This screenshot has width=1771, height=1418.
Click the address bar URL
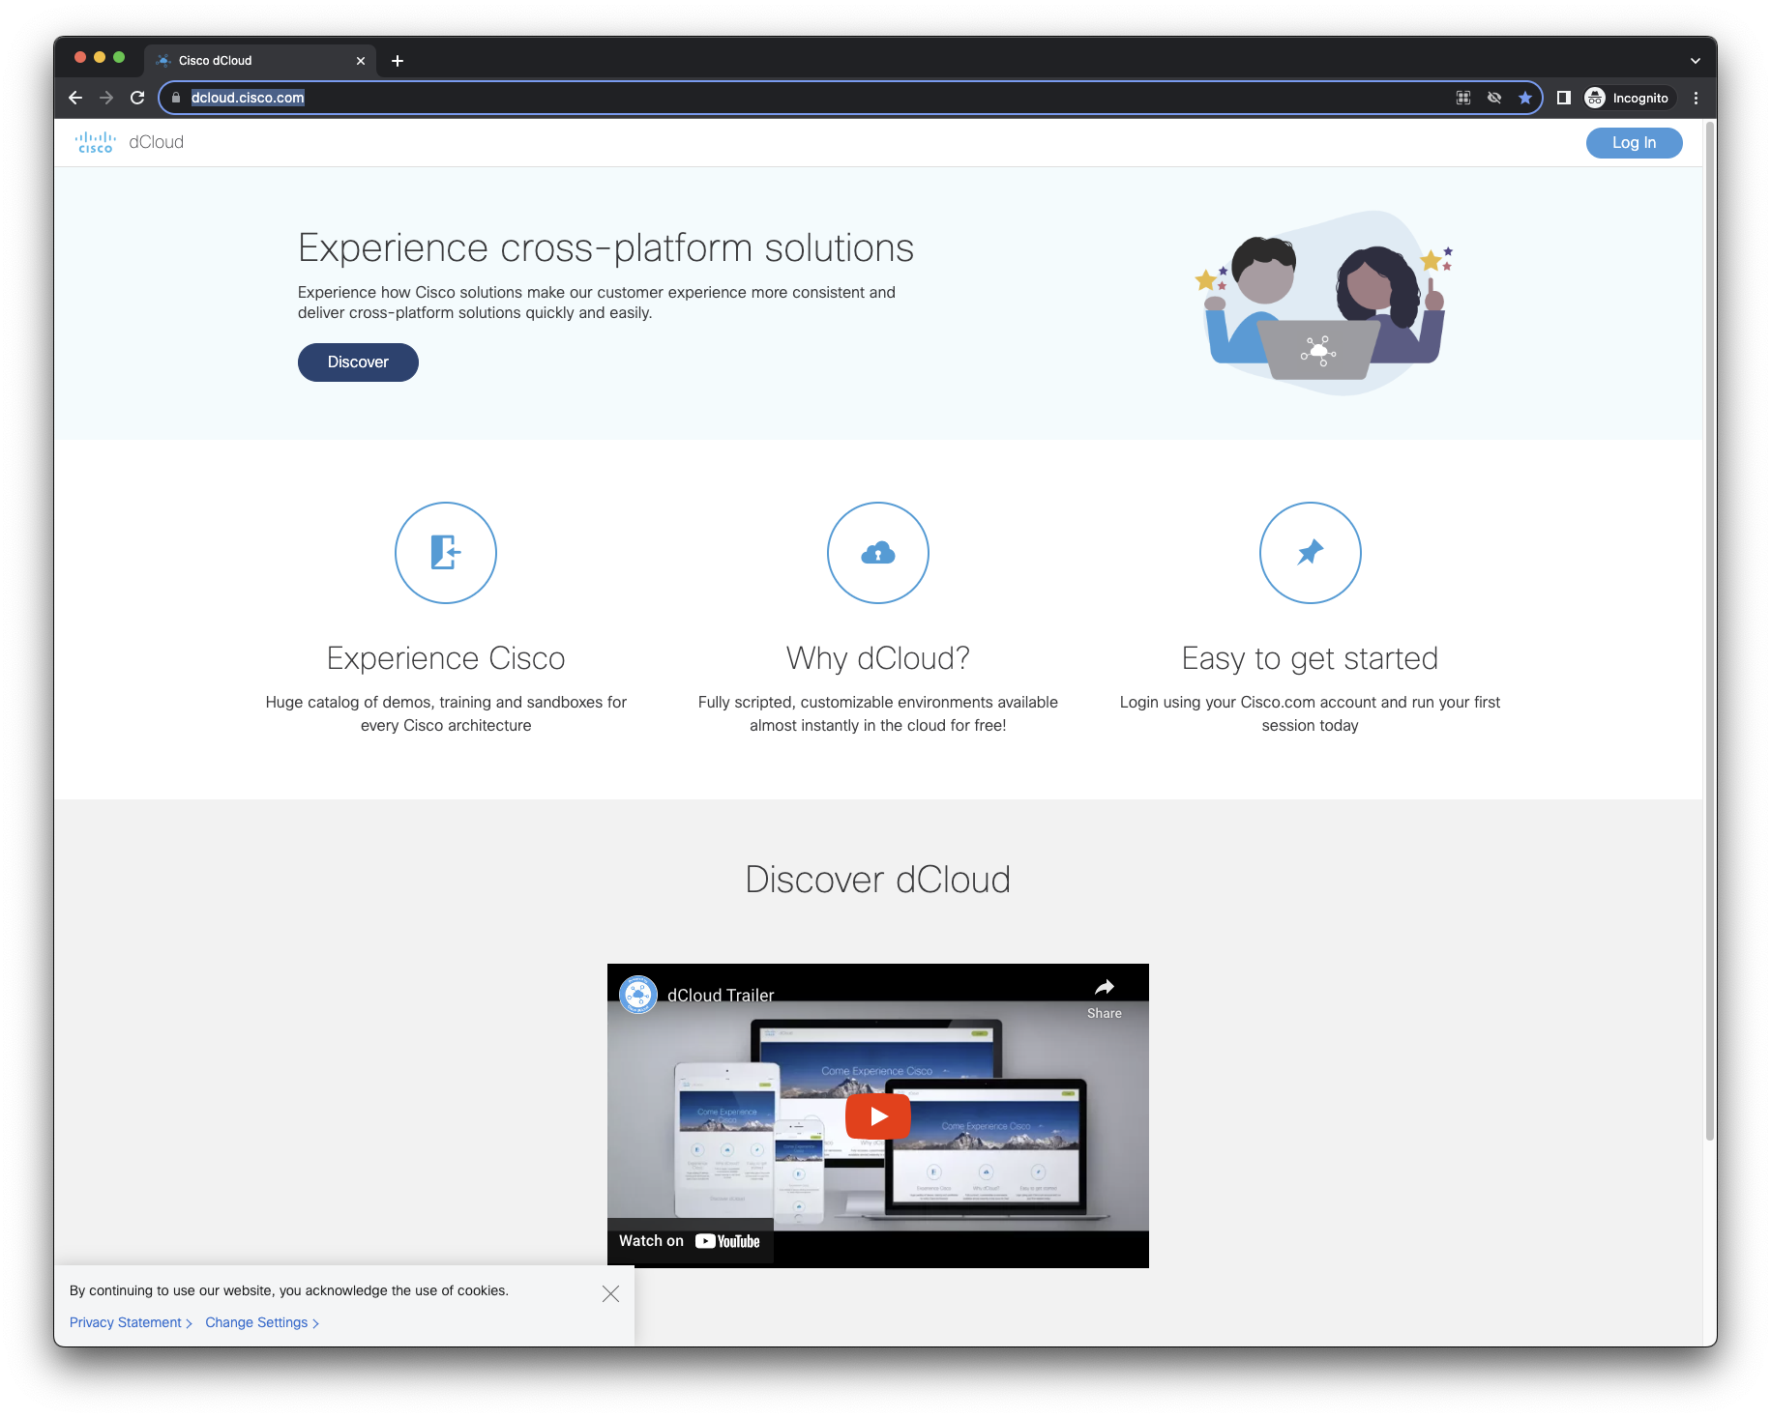248,98
